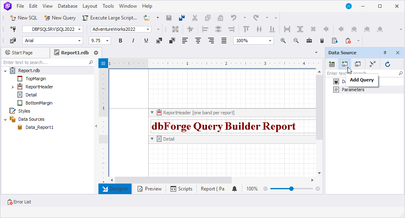Open the Layout menu
Viewport: 405px width, 218px height.
tap(90, 6)
